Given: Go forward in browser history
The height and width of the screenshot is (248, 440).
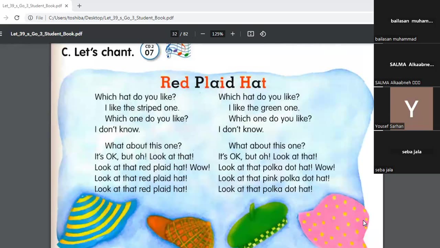Looking at the screenshot, I should click(x=6, y=18).
